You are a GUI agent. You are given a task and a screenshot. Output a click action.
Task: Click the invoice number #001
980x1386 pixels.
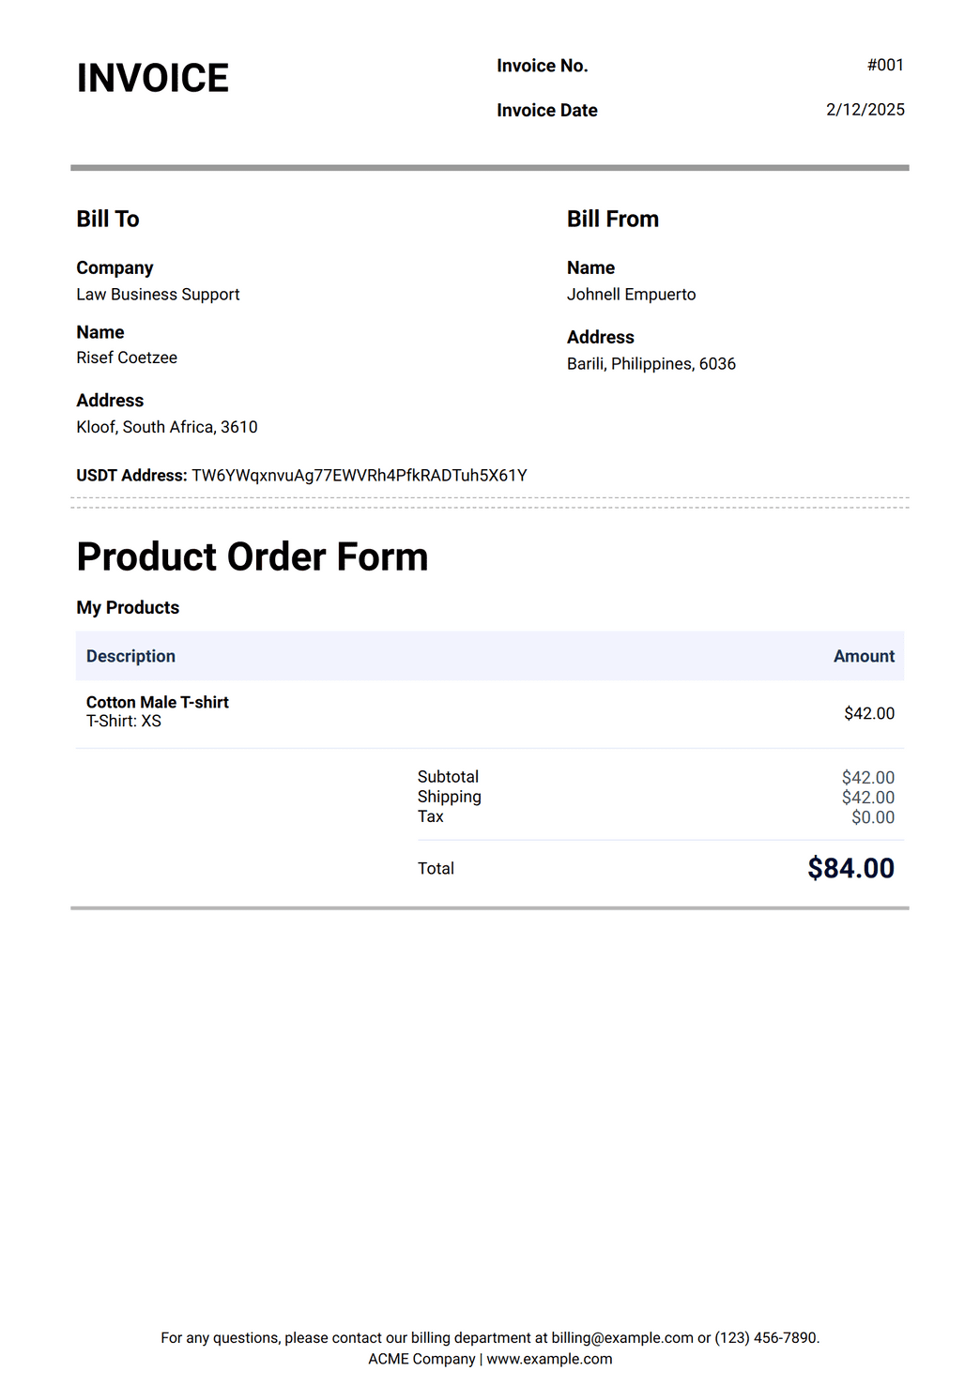point(885,66)
